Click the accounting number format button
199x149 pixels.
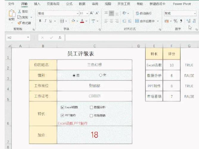(x=167, y=21)
